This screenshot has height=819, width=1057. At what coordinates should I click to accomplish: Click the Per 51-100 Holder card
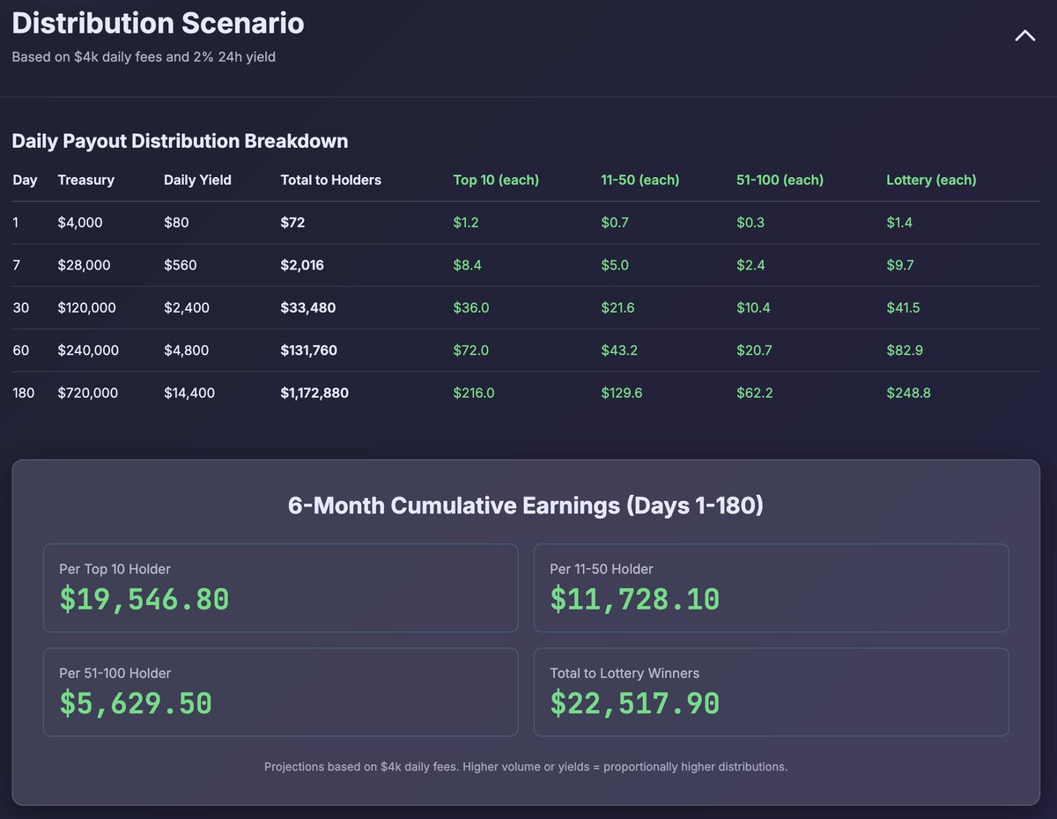(280, 692)
